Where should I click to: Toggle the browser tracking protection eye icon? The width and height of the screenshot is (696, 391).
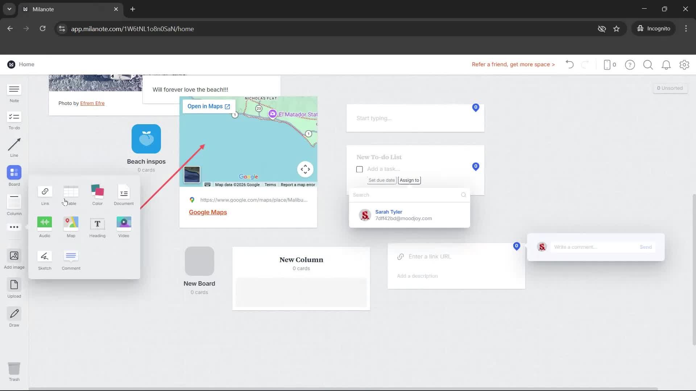tap(602, 29)
